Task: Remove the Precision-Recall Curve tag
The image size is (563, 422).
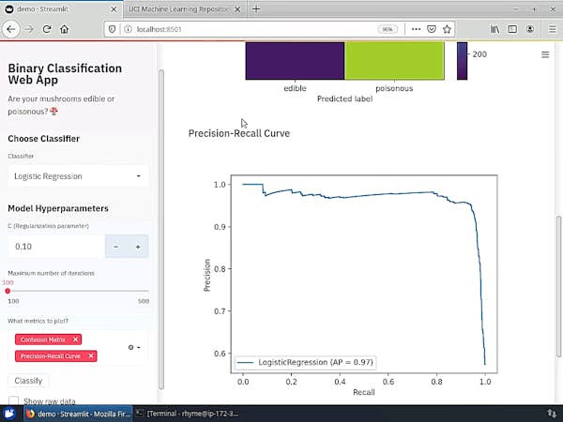Action: [91, 356]
